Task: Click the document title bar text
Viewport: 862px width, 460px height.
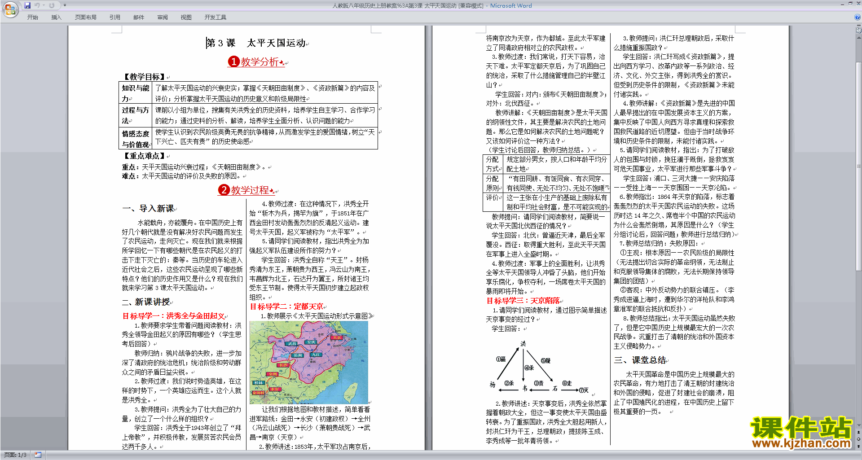Action: point(432,6)
